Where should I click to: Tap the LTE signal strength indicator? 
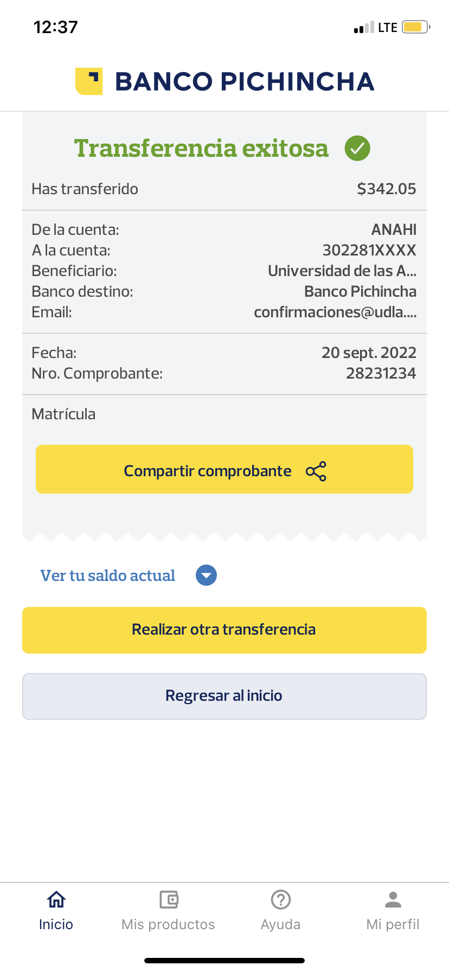tap(364, 28)
